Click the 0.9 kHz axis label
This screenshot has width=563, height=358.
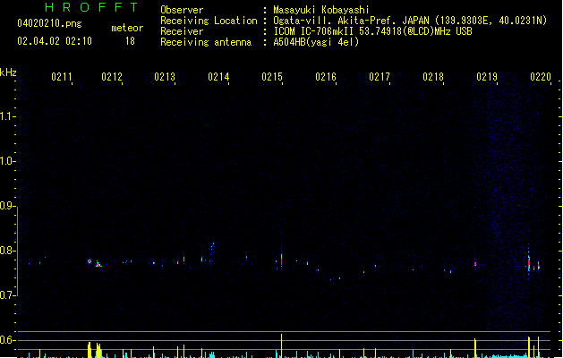(x=6, y=206)
